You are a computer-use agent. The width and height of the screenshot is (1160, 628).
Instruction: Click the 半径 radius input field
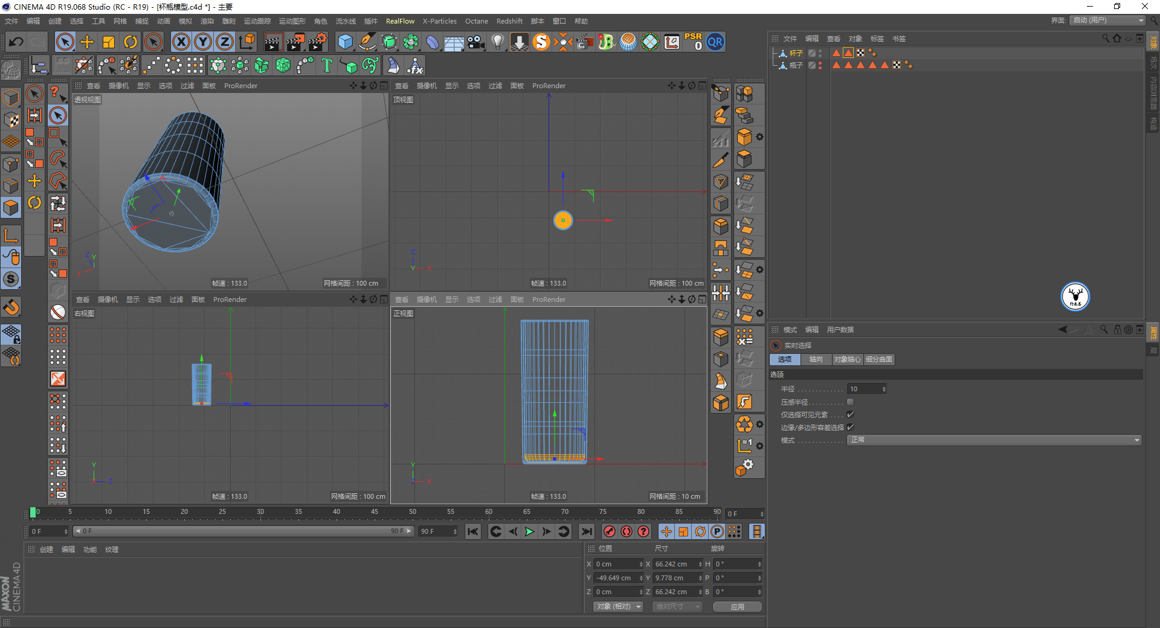pyautogui.click(x=864, y=389)
